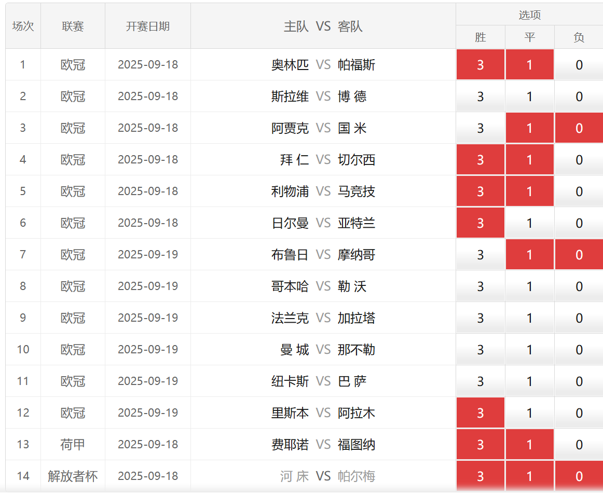
Task: Click the 胜 column header
Action: point(481,37)
